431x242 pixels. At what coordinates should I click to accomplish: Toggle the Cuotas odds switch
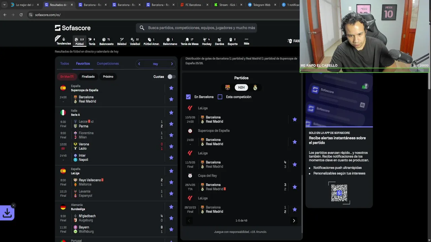coord(171,77)
